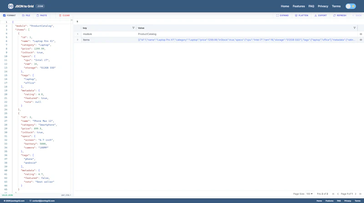Open Terms in the top navigation
Viewport: 364px width, 203px height.
(336, 6)
